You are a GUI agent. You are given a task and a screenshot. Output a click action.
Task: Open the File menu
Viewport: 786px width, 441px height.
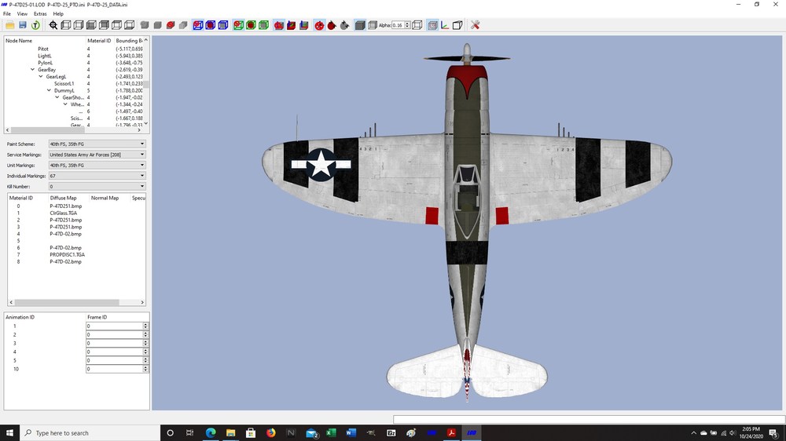[7, 14]
